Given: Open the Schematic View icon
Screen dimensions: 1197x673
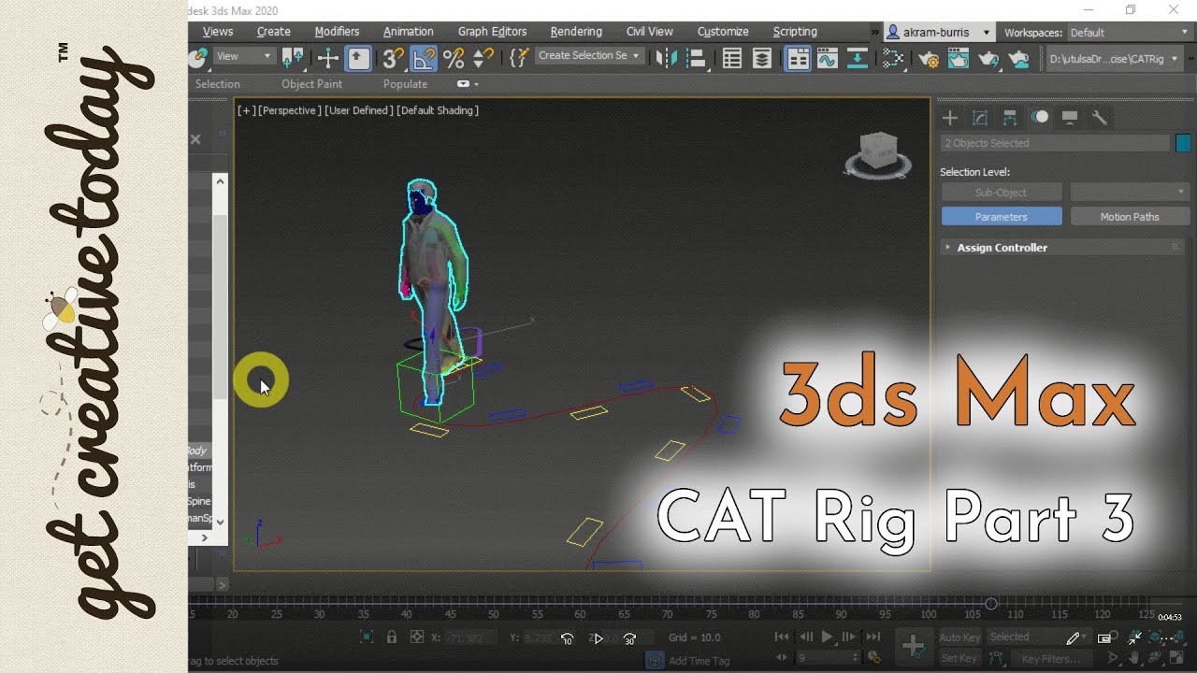Looking at the screenshot, I should [x=858, y=58].
